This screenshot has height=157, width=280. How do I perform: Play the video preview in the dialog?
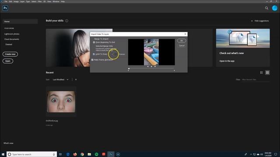coord(151,66)
